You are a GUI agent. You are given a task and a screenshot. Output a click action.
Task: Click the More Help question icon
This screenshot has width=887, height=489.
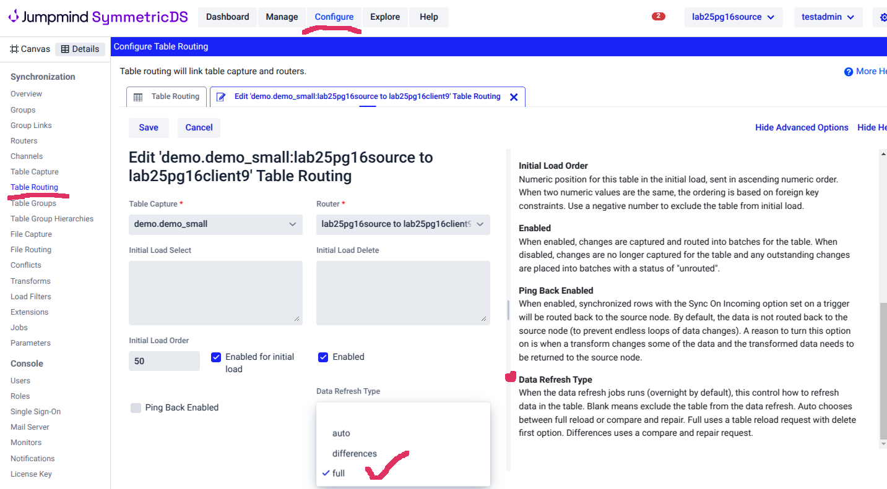pyautogui.click(x=849, y=72)
